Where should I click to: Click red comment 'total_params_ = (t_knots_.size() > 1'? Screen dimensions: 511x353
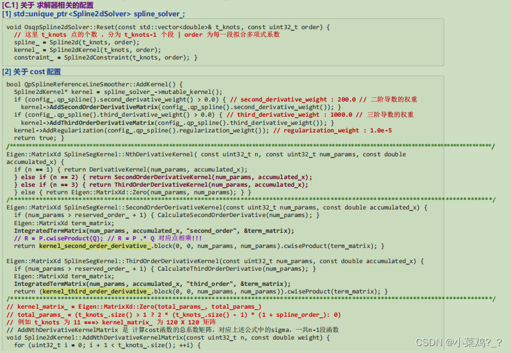pos(173,315)
